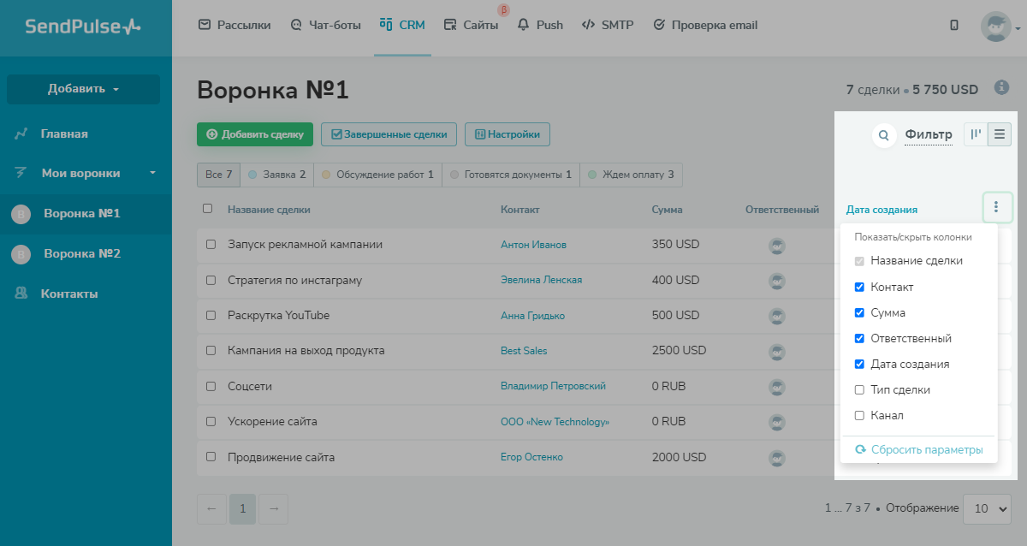Screen dimensions: 1027x546
Task: Click the user avatar in top bar
Action: [x=995, y=26]
